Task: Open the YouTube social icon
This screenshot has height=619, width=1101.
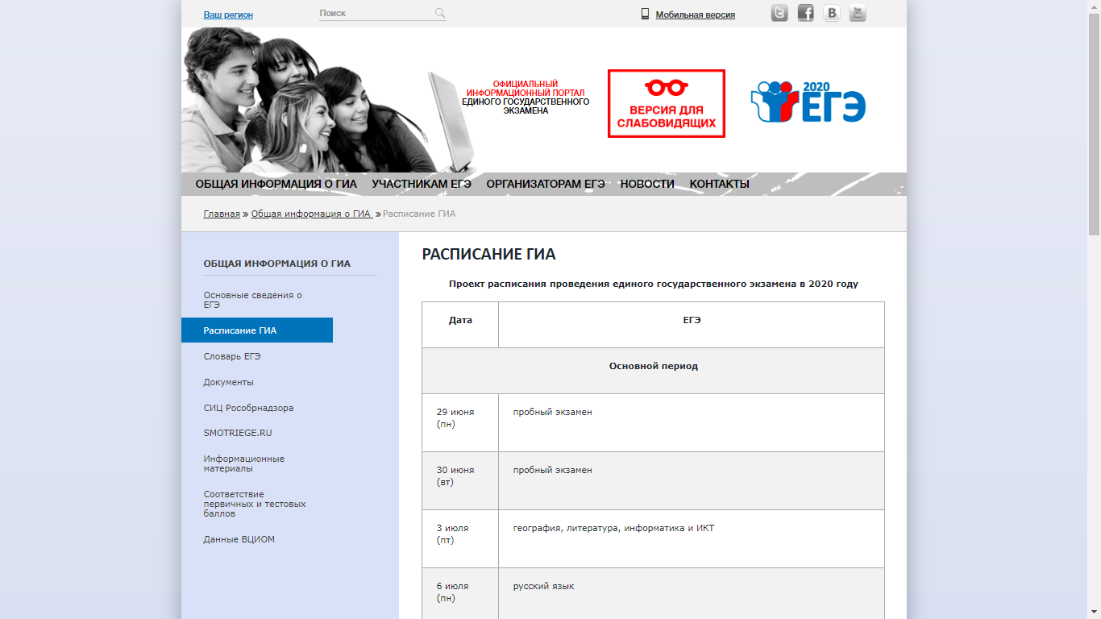Action: click(858, 13)
